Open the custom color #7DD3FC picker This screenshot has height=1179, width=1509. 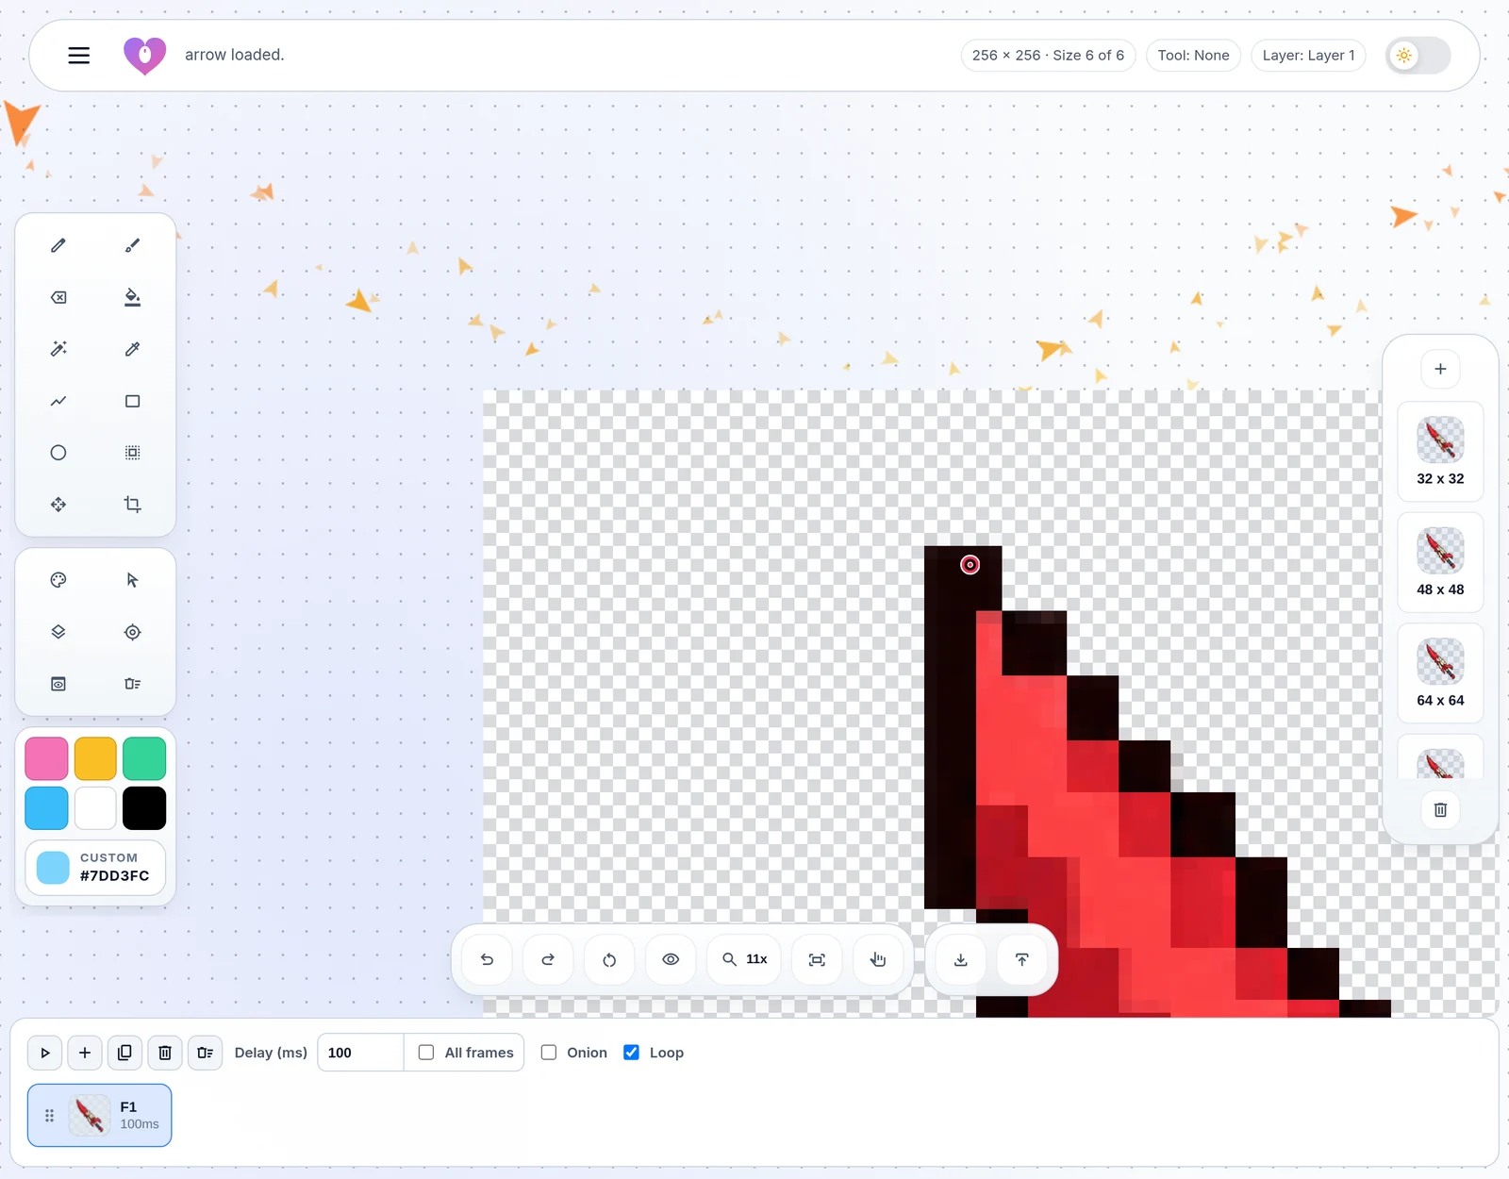point(95,868)
